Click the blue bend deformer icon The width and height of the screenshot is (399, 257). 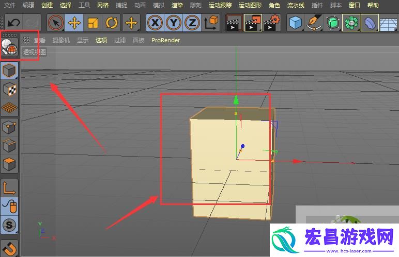tap(370, 23)
